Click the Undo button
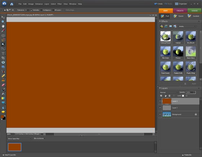Viewport: 202px width, 157px height. pyautogui.click(x=158, y=4)
